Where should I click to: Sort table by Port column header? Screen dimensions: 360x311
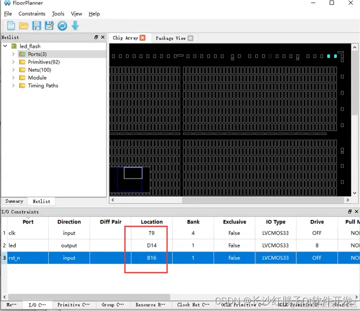pos(28,222)
